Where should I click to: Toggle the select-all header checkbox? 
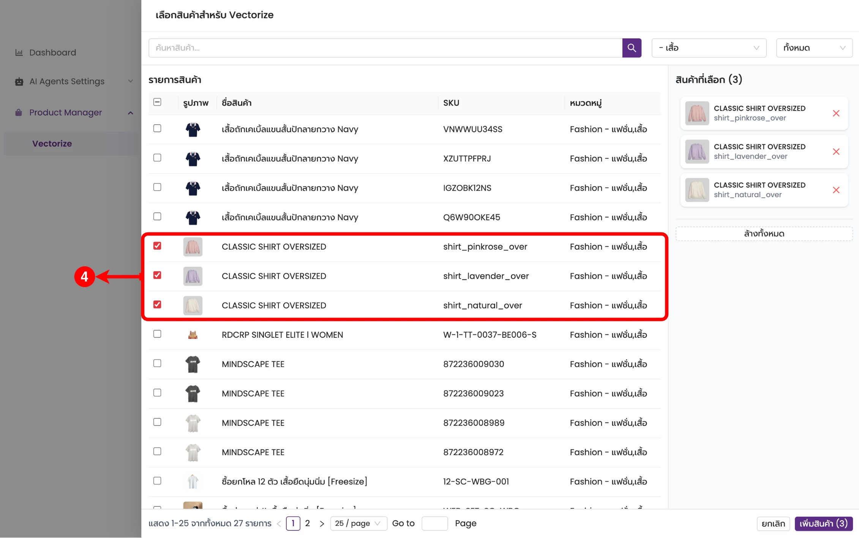pos(157,102)
